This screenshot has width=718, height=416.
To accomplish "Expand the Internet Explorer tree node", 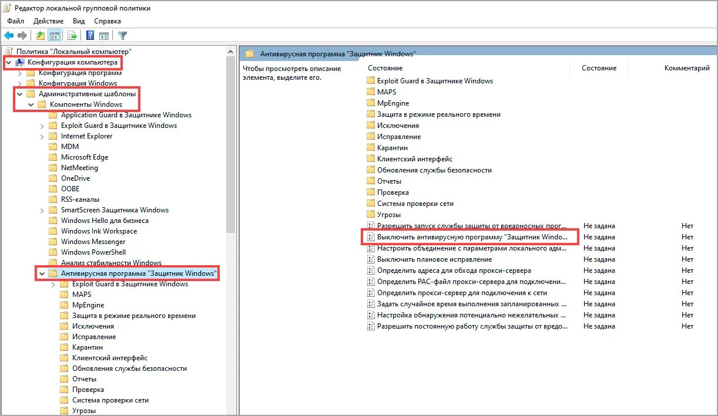I will pyautogui.click(x=42, y=136).
